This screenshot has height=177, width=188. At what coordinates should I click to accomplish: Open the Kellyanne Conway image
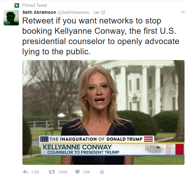[103, 112]
